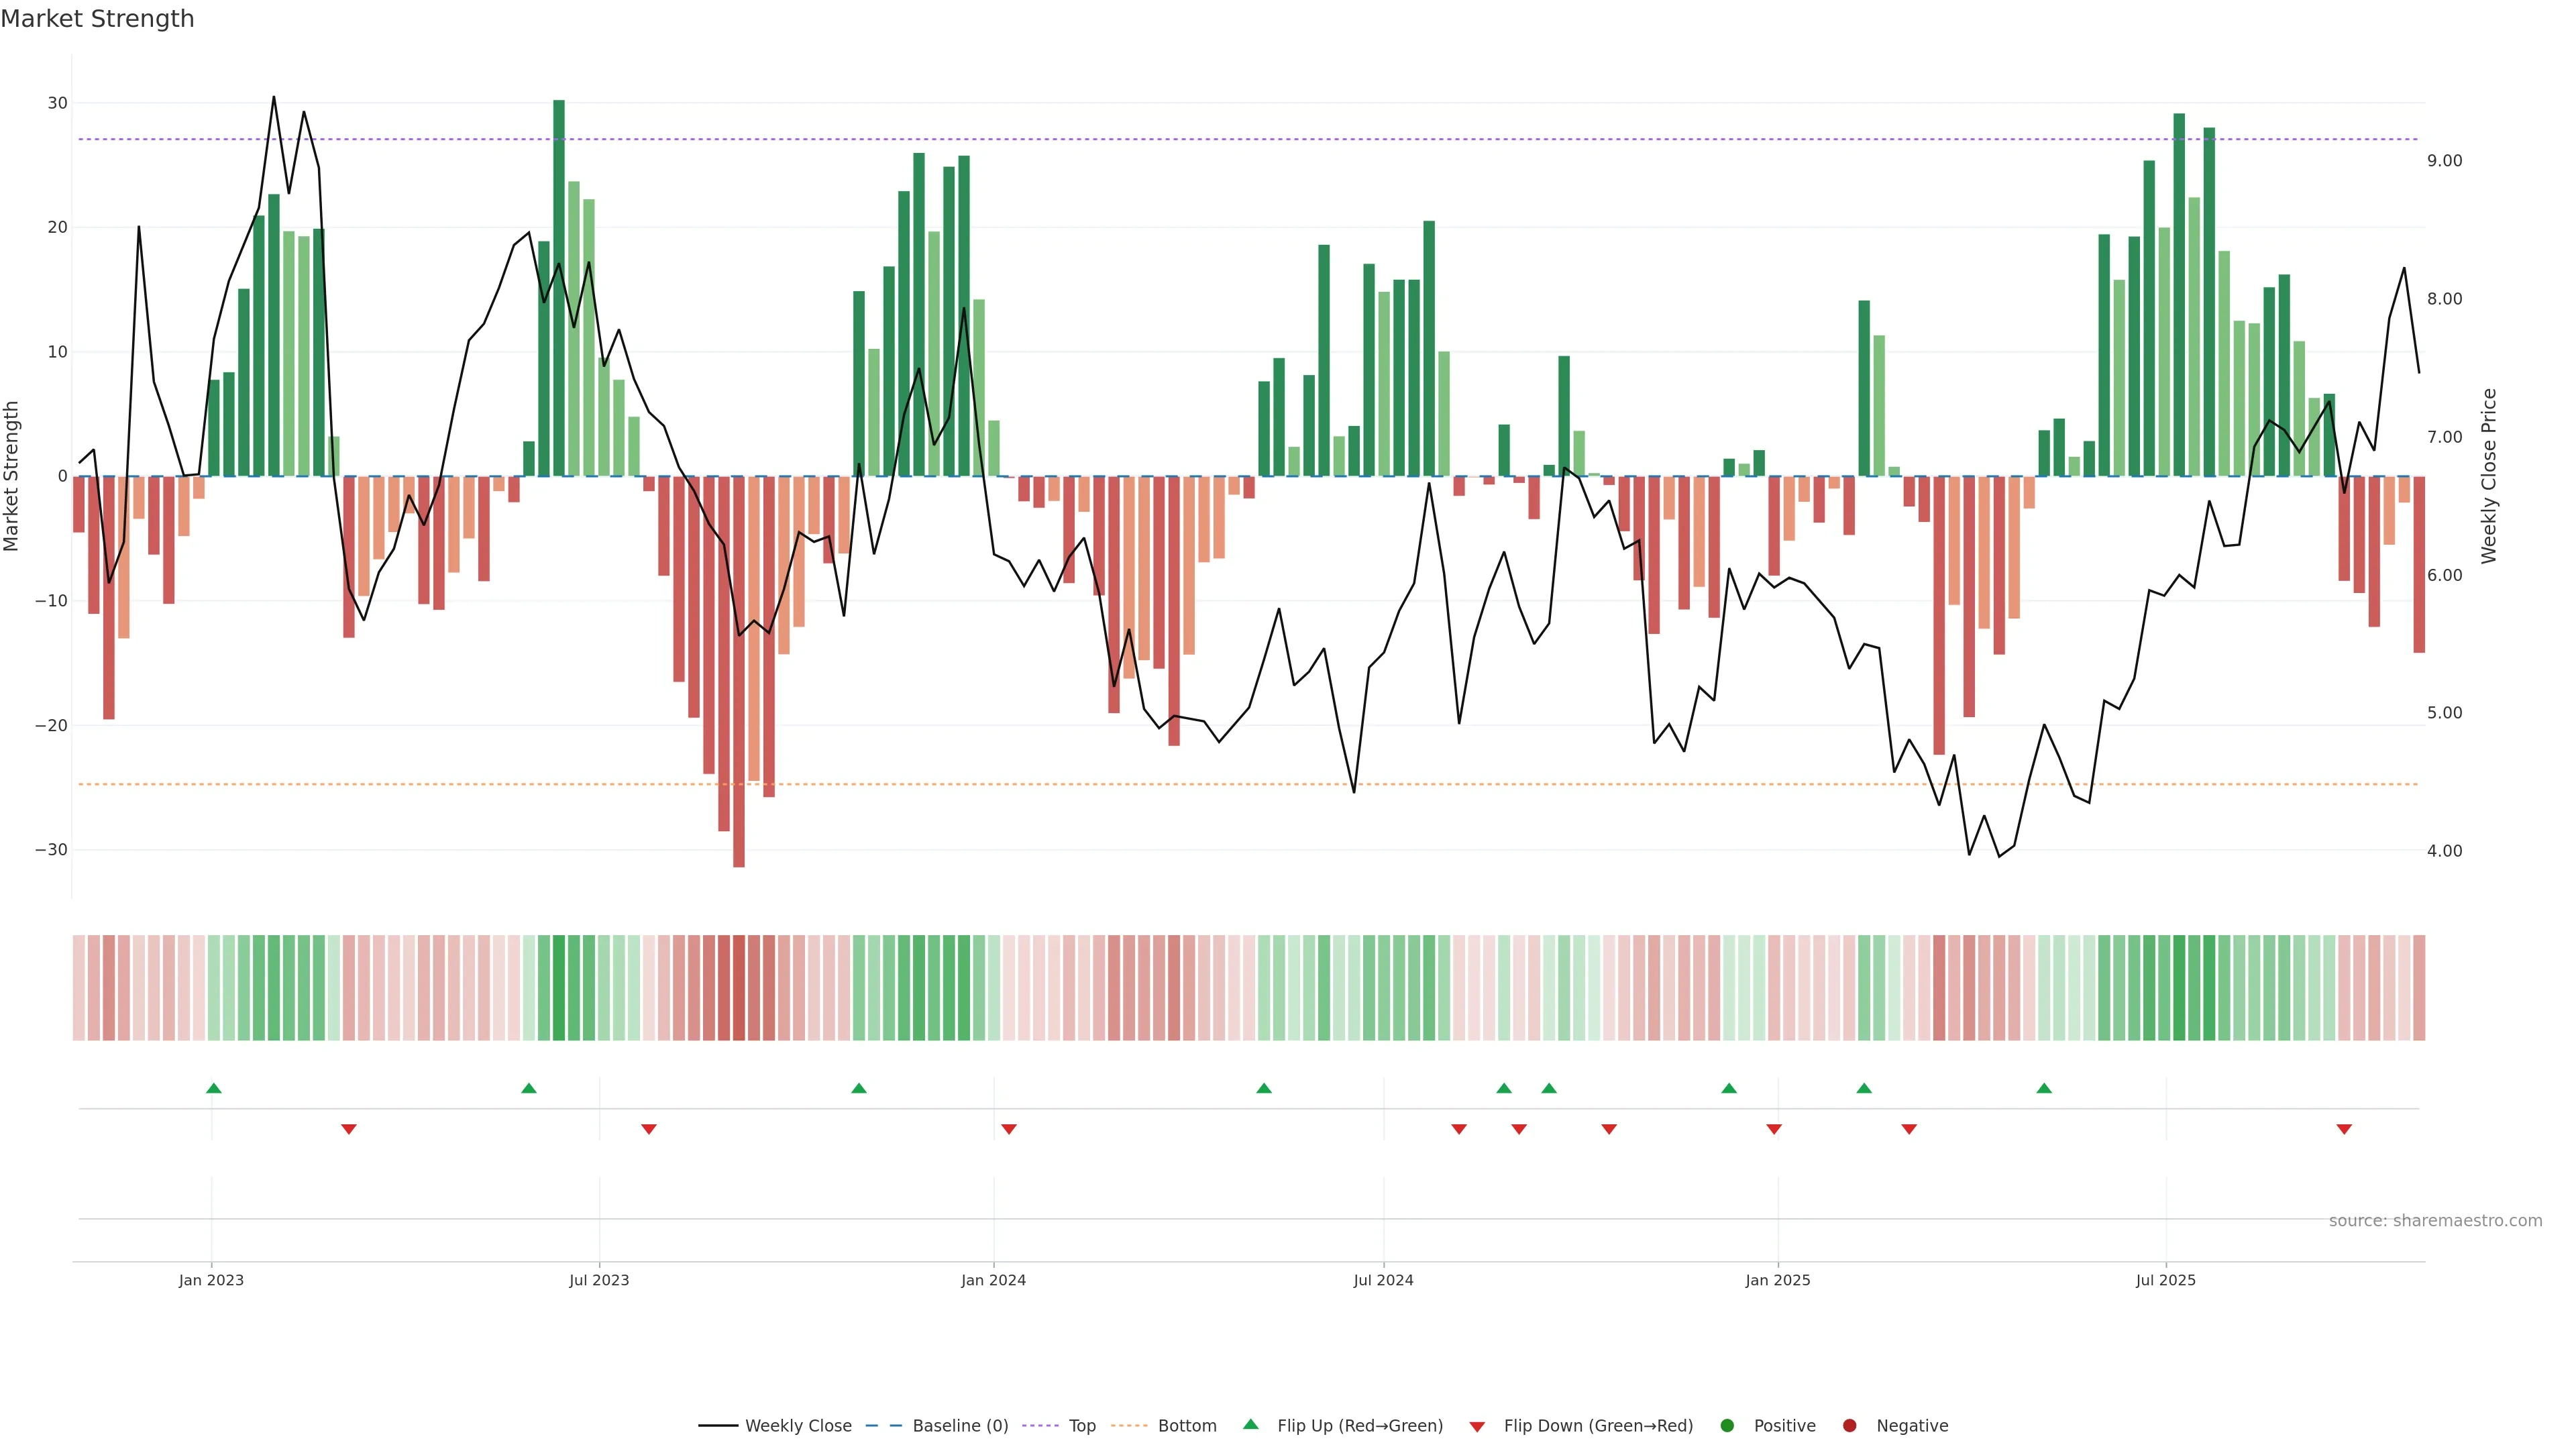The image size is (2576, 1449).
Task: Click the red flip-down marker just after Jan 2024
Action: tap(1009, 1129)
